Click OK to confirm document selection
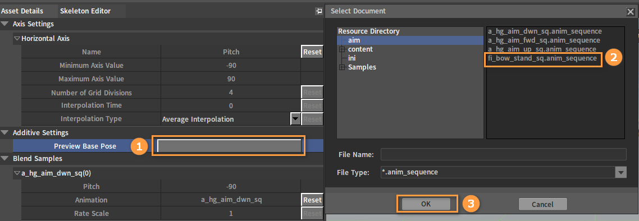The height and width of the screenshot is (221, 639). pos(426,204)
